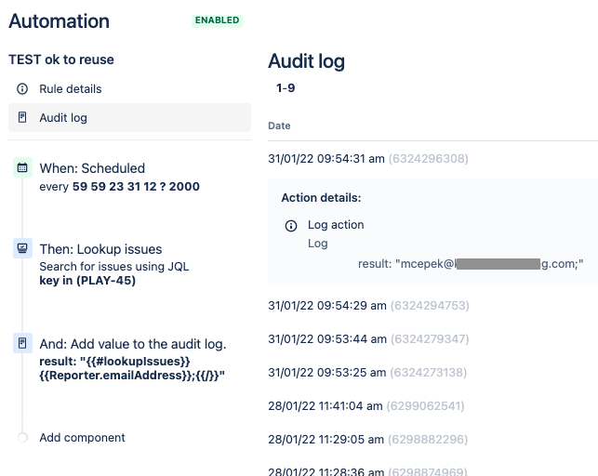Click the Audit log document icon

point(22,117)
